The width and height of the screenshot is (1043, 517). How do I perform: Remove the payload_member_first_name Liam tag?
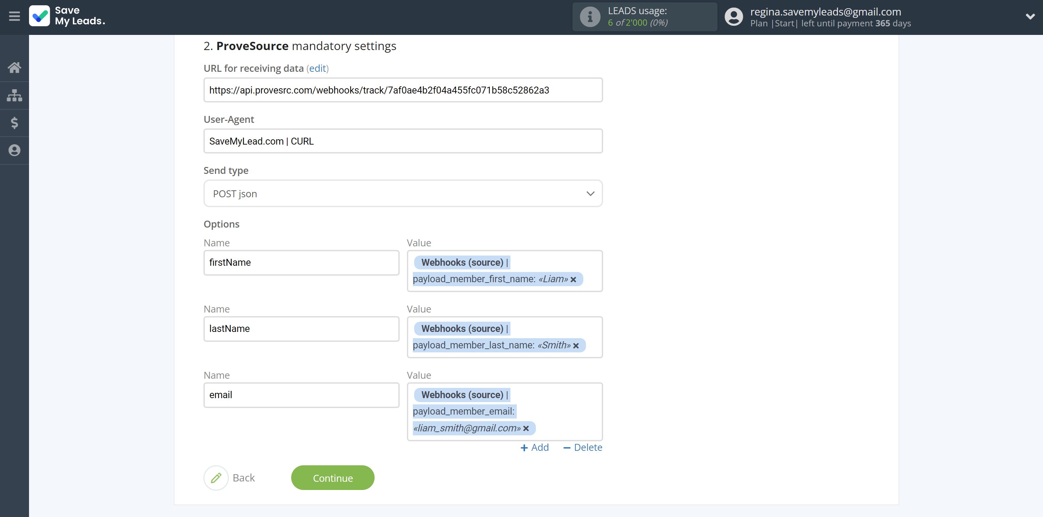[x=573, y=279]
